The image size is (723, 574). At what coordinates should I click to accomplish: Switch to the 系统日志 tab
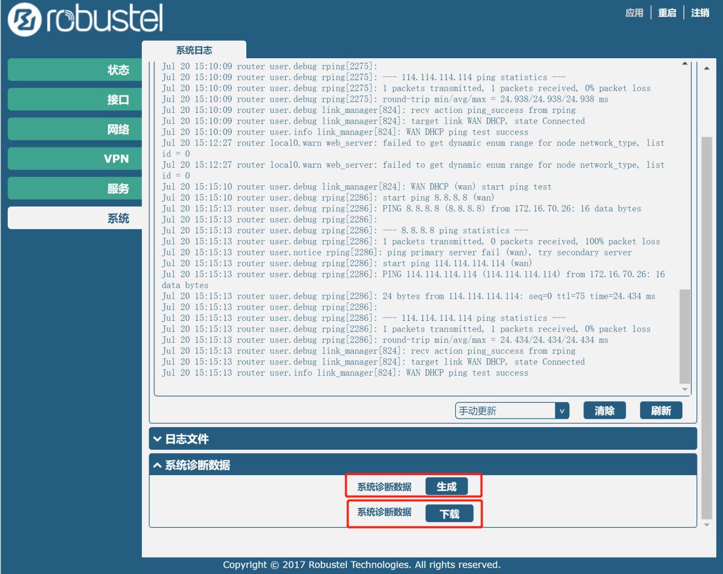(x=194, y=50)
